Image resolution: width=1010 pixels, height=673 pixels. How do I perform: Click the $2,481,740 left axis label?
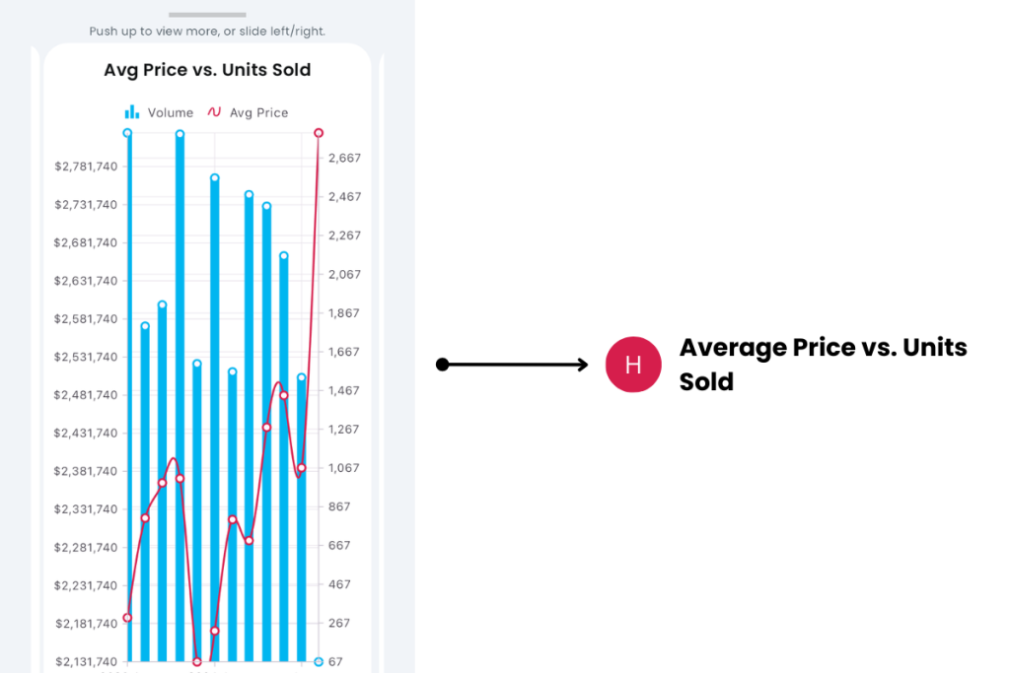pyautogui.click(x=86, y=395)
